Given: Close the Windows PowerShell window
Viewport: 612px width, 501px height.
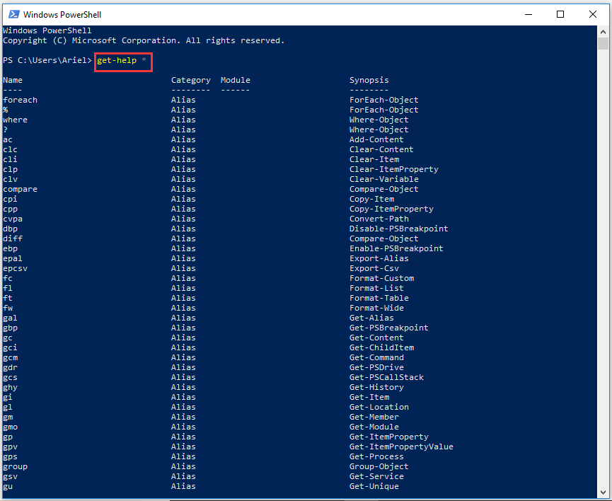Looking at the screenshot, I should click(592, 14).
